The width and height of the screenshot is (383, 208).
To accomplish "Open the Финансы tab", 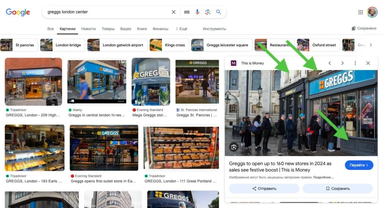I will tap(160, 29).
